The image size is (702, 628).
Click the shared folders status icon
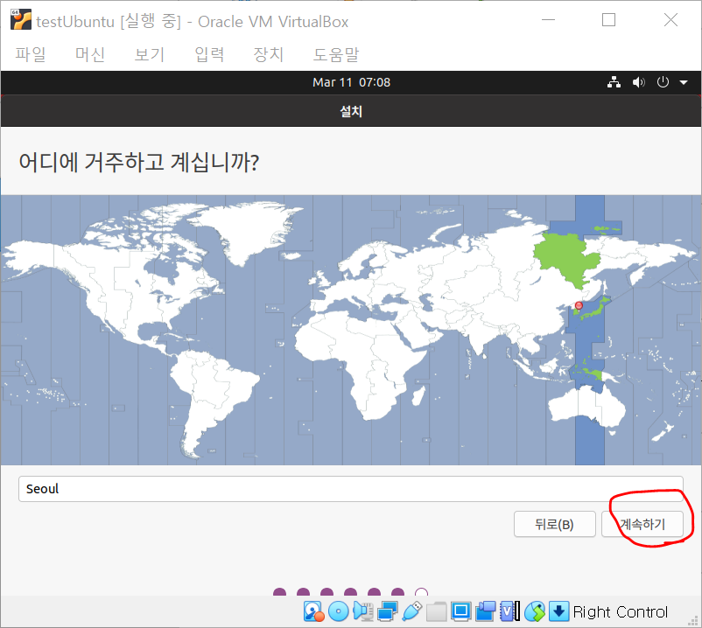(437, 611)
